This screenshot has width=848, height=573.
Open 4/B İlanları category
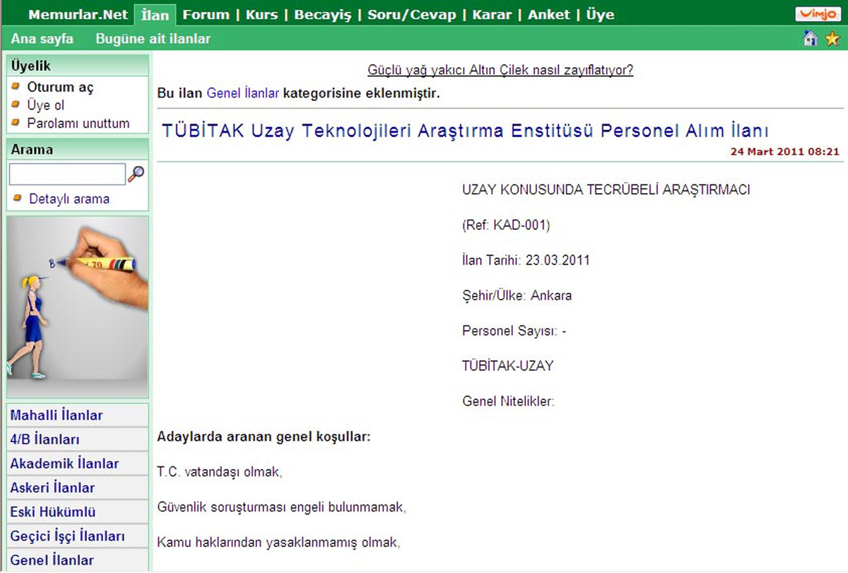pyautogui.click(x=78, y=439)
